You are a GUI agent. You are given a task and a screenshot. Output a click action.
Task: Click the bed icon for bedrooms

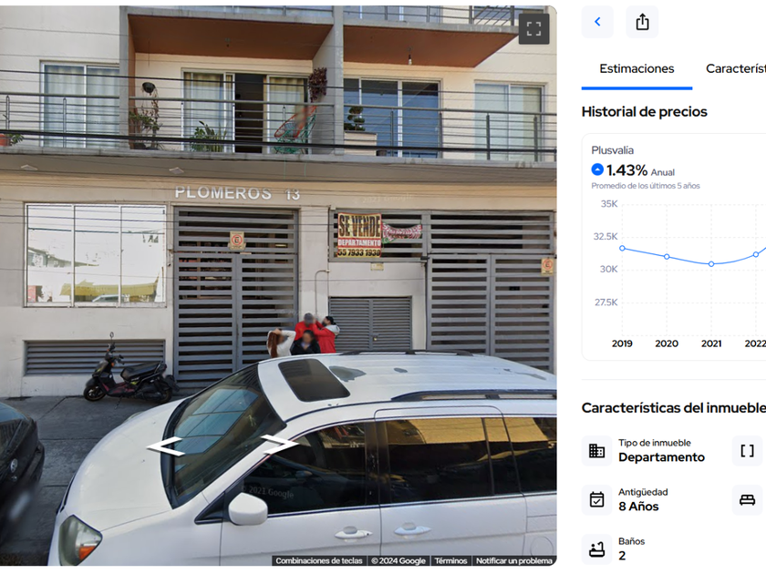coord(747,500)
